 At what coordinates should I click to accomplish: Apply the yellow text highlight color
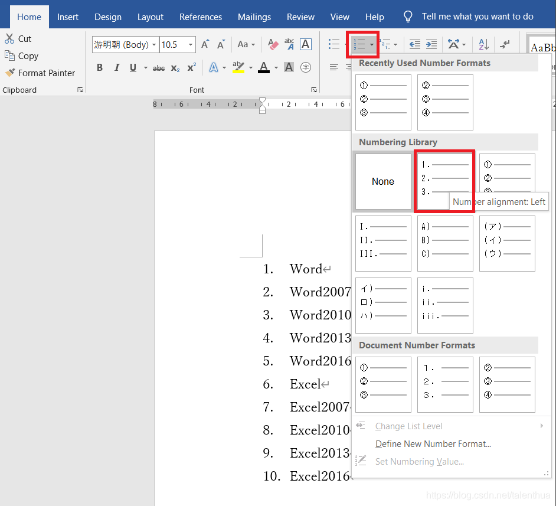point(238,67)
